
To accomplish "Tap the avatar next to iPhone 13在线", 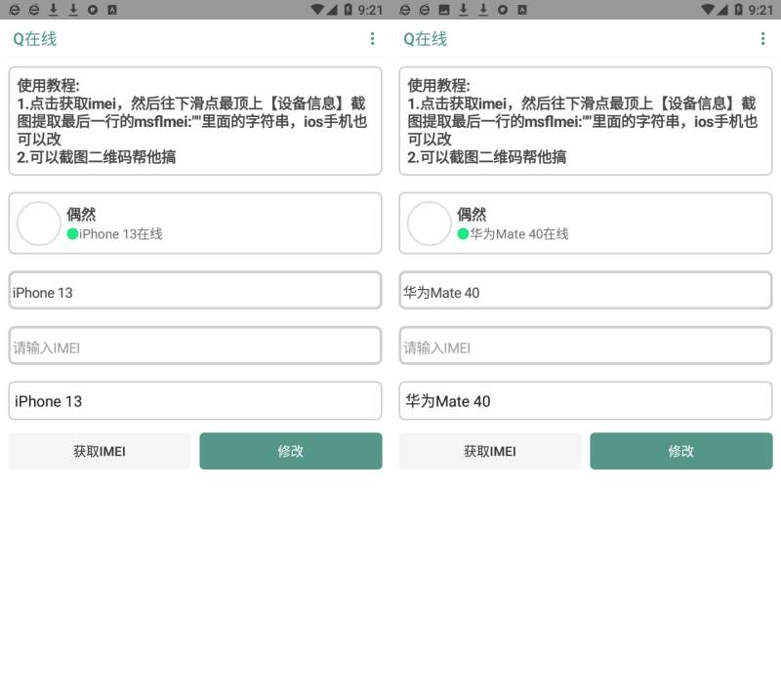I will click(39, 224).
